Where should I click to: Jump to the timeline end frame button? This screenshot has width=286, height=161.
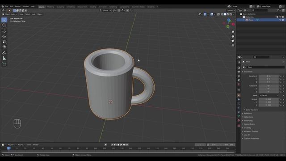tap(127, 145)
